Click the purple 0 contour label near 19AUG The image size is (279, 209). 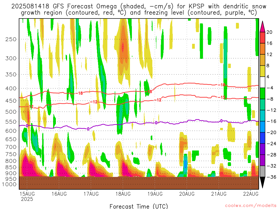tap(156, 123)
